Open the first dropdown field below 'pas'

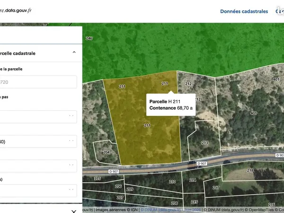pyautogui.click(x=38, y=116)
